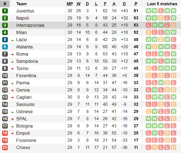Click Last 5 matches column header
This screenshot has height=153, width=181.
pos(162,4)
